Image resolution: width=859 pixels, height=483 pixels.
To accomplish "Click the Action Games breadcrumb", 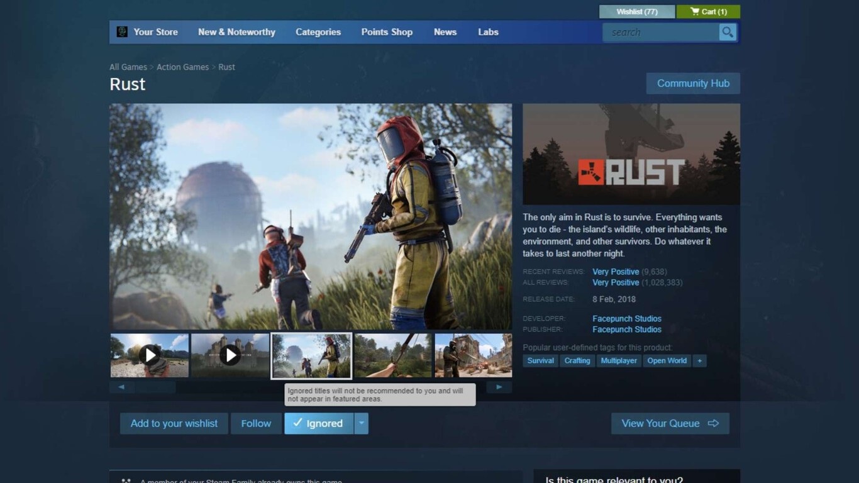I will point(182,67).
